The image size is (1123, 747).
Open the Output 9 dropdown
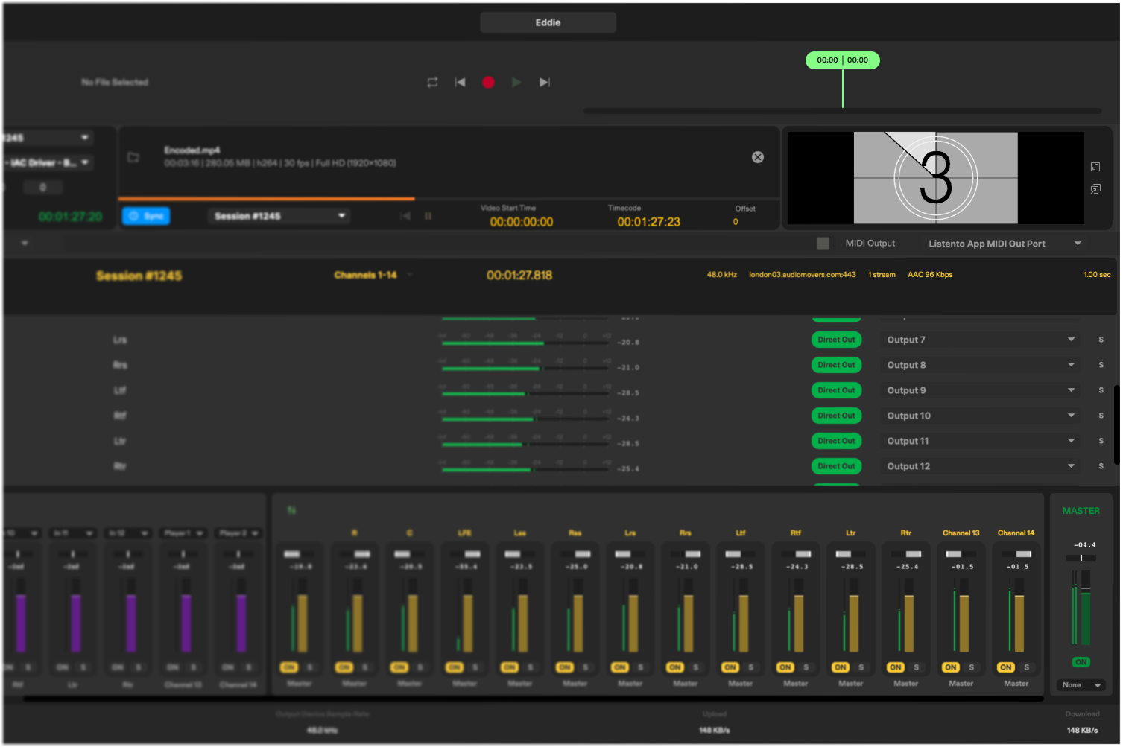click(x=980, y=390)
